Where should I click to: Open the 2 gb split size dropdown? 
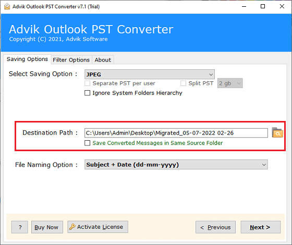(x=230, y=83)
